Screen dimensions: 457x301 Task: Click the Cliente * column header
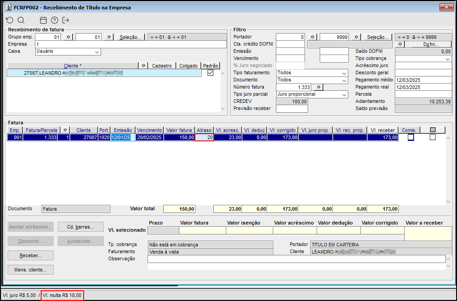click(x=73, y=66)
